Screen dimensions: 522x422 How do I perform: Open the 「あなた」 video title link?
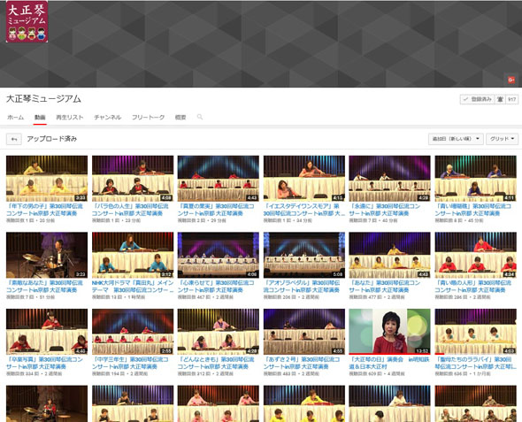(385, 287)
